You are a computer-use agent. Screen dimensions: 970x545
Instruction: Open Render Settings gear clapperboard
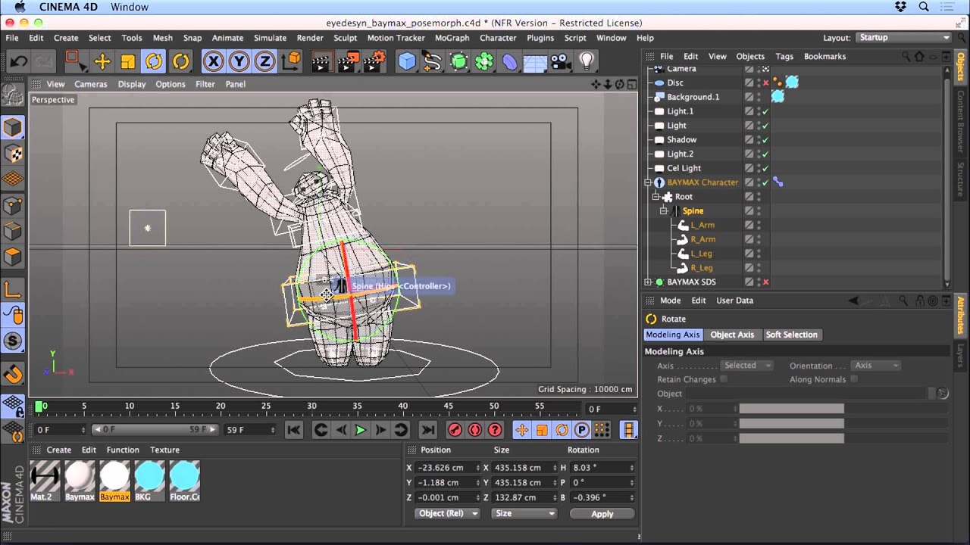[x=374, y=61]
